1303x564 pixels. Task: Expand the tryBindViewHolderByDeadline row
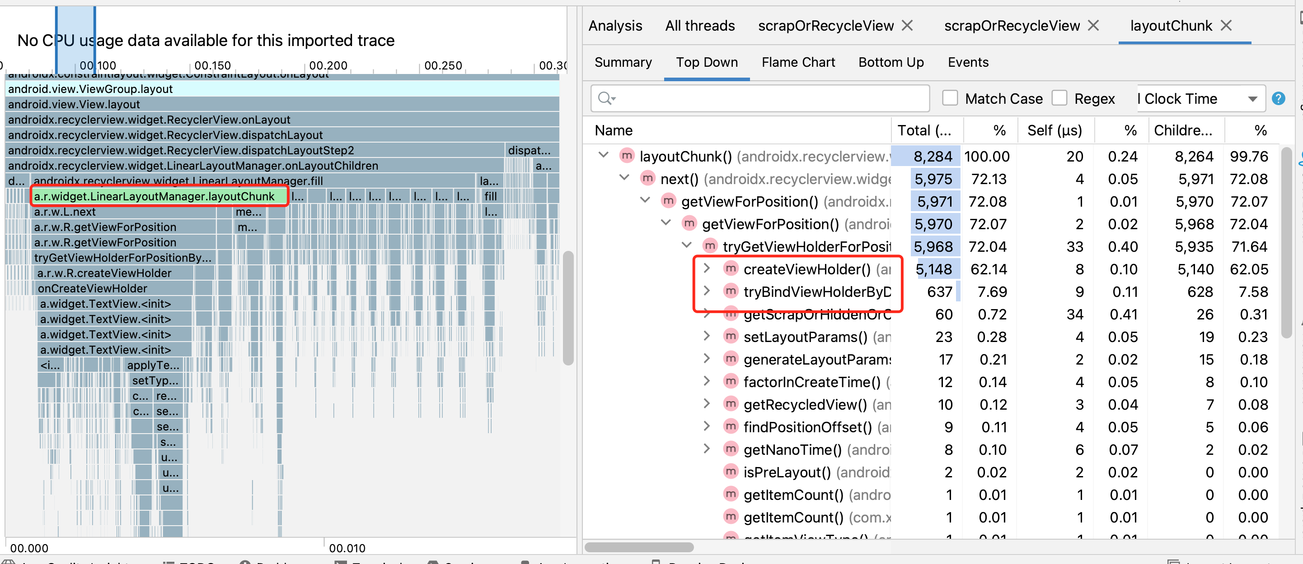(x=707, y=291)
